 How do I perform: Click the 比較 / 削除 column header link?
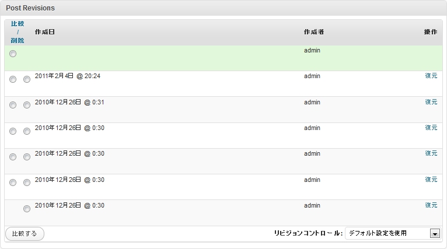pos(18,32)
